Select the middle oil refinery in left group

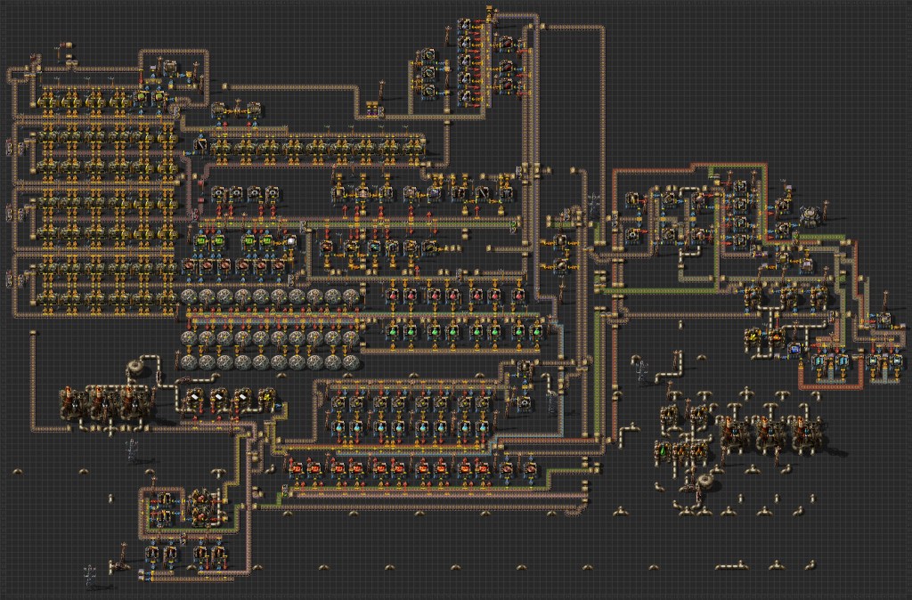[102, 403]
